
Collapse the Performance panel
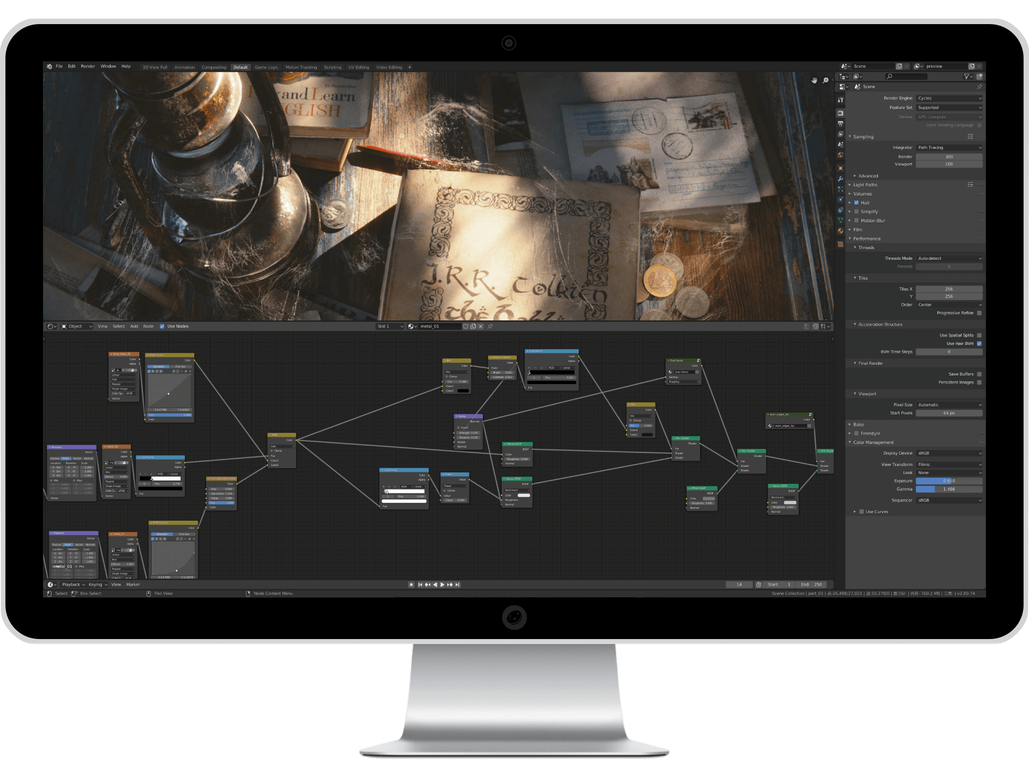[866, 239]
